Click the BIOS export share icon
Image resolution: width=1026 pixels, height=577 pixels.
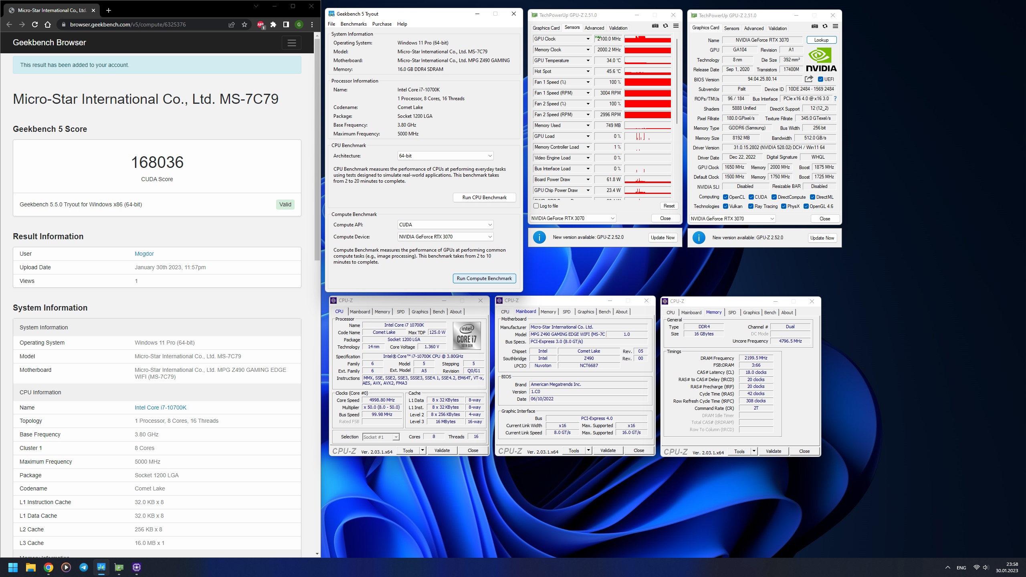pyautogui.click(x=809, y=79)
